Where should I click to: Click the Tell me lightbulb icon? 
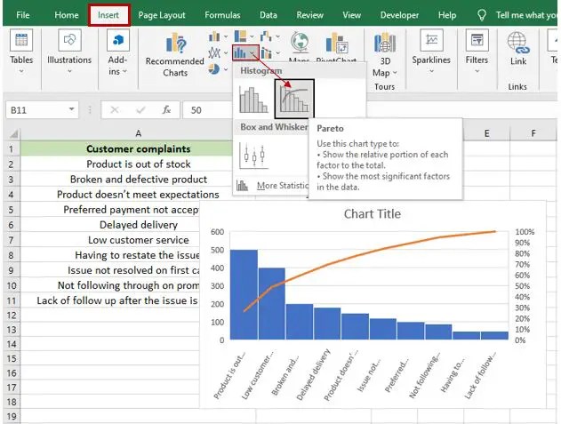pyautogui.click(x=482, y=15)
